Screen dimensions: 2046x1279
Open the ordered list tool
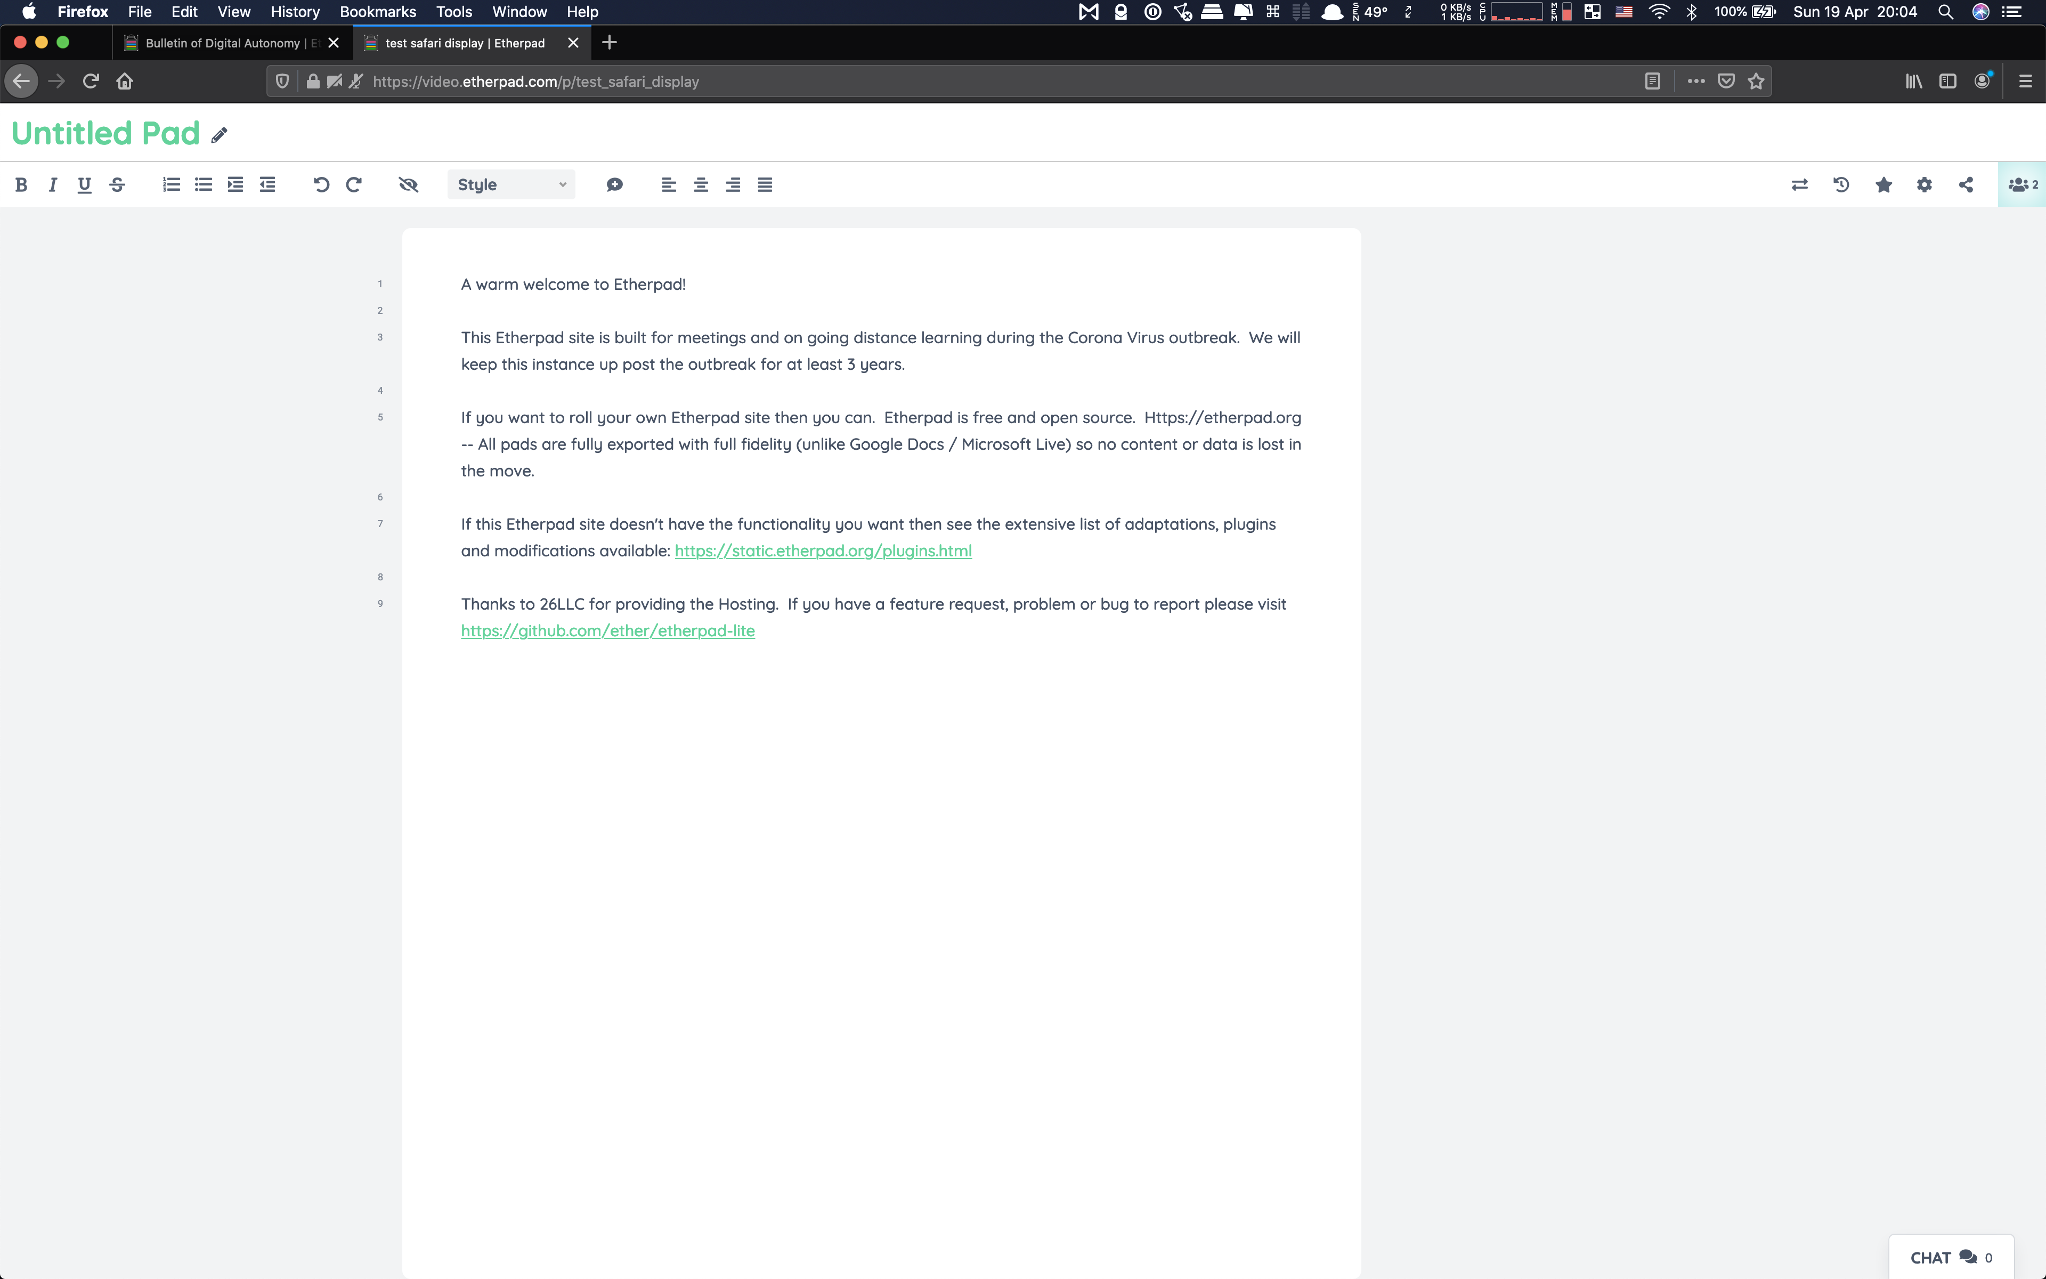(x=171, y=184)
